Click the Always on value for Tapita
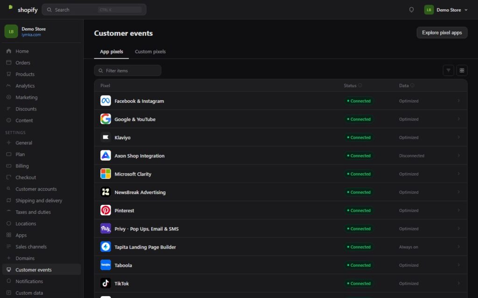This screenshot has height=298, width=478. click(408, 247)
